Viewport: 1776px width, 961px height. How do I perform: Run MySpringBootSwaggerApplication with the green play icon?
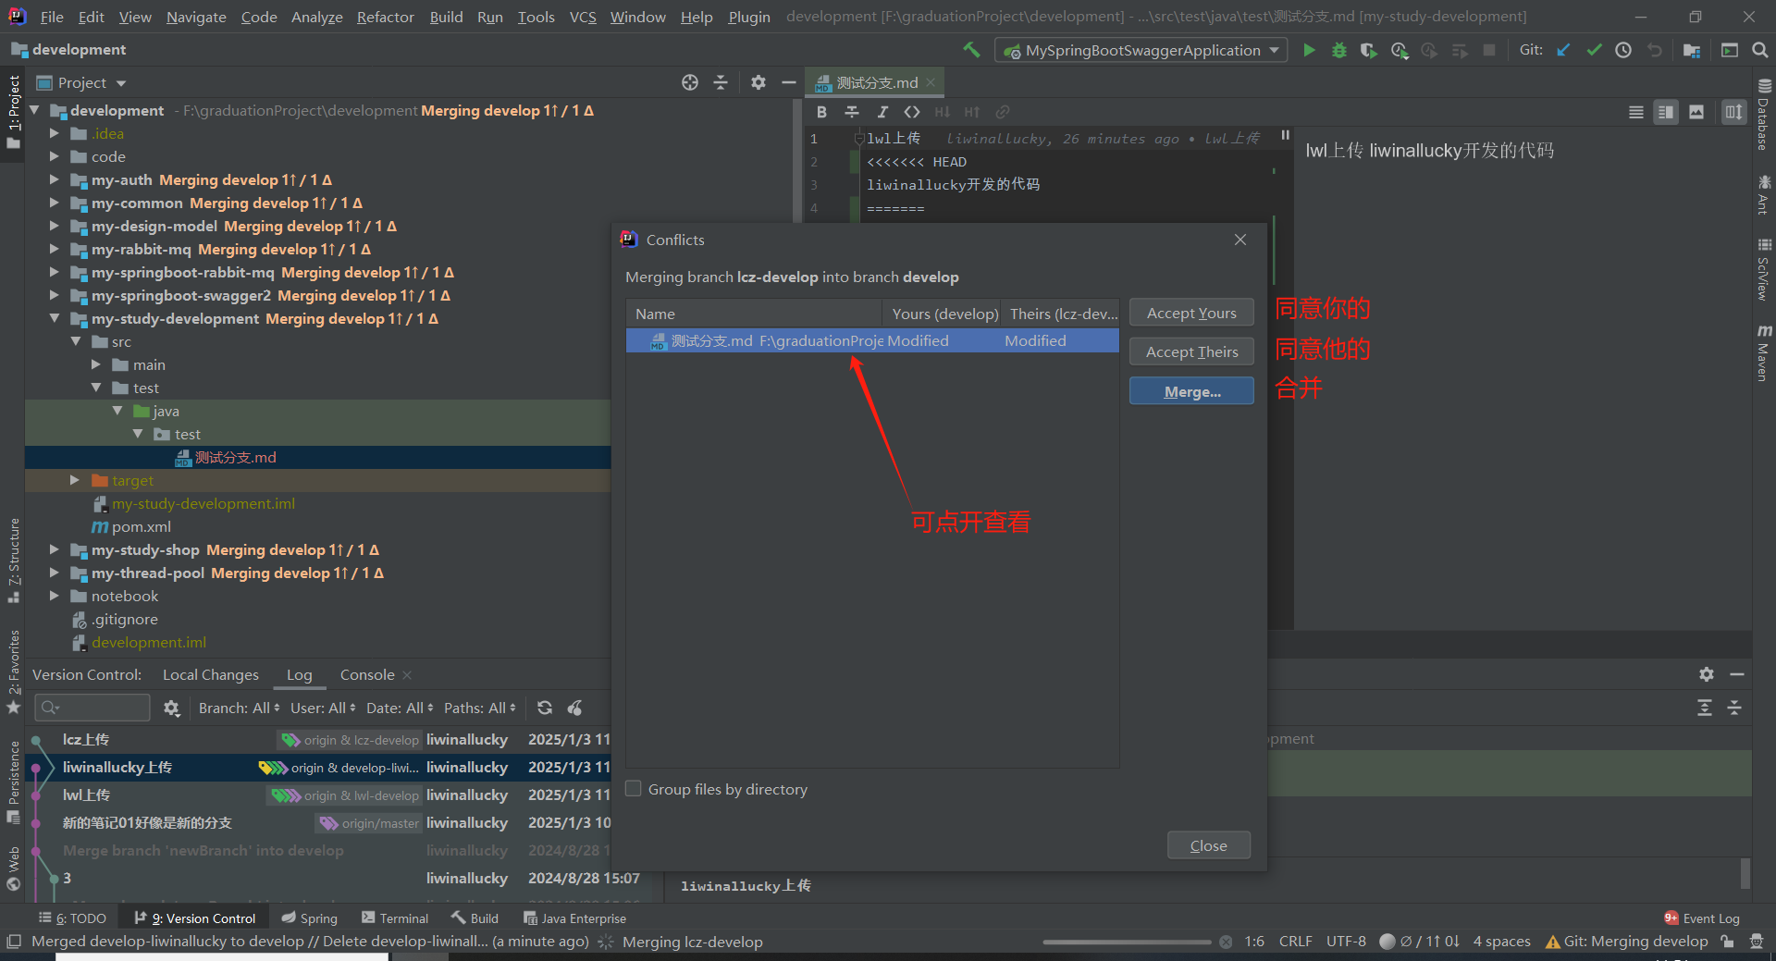coord(1309,50)
